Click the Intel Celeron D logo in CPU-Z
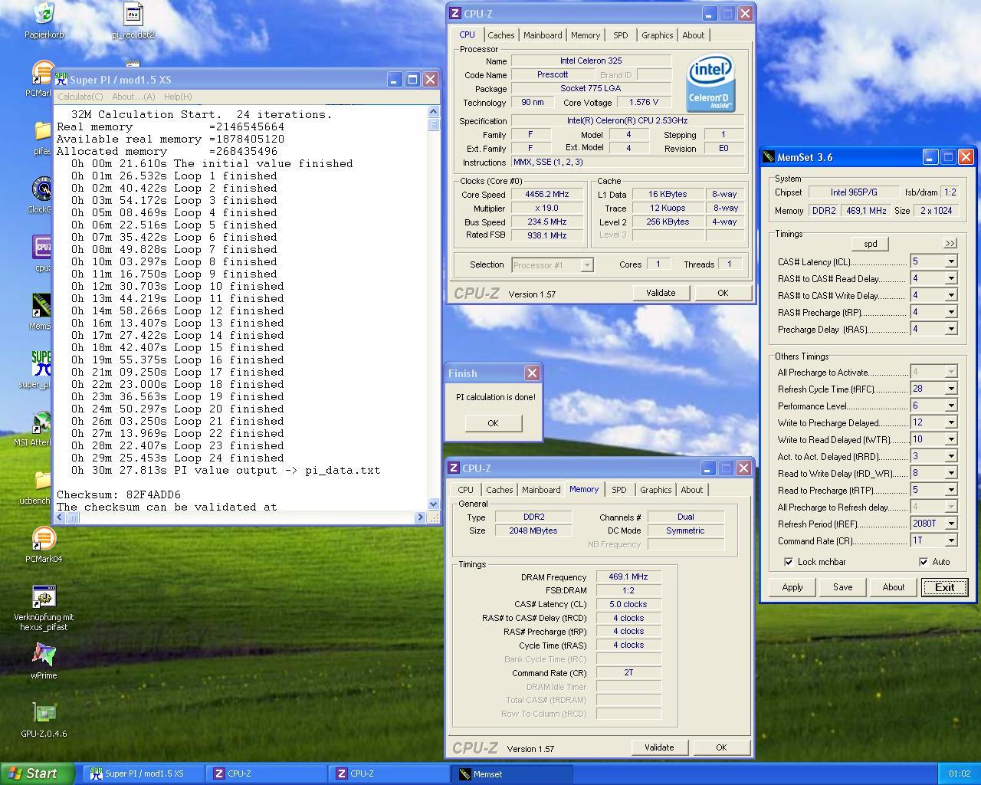Image resolution: width=981 pixels, height=785 pixels. [x=710, y=83]
